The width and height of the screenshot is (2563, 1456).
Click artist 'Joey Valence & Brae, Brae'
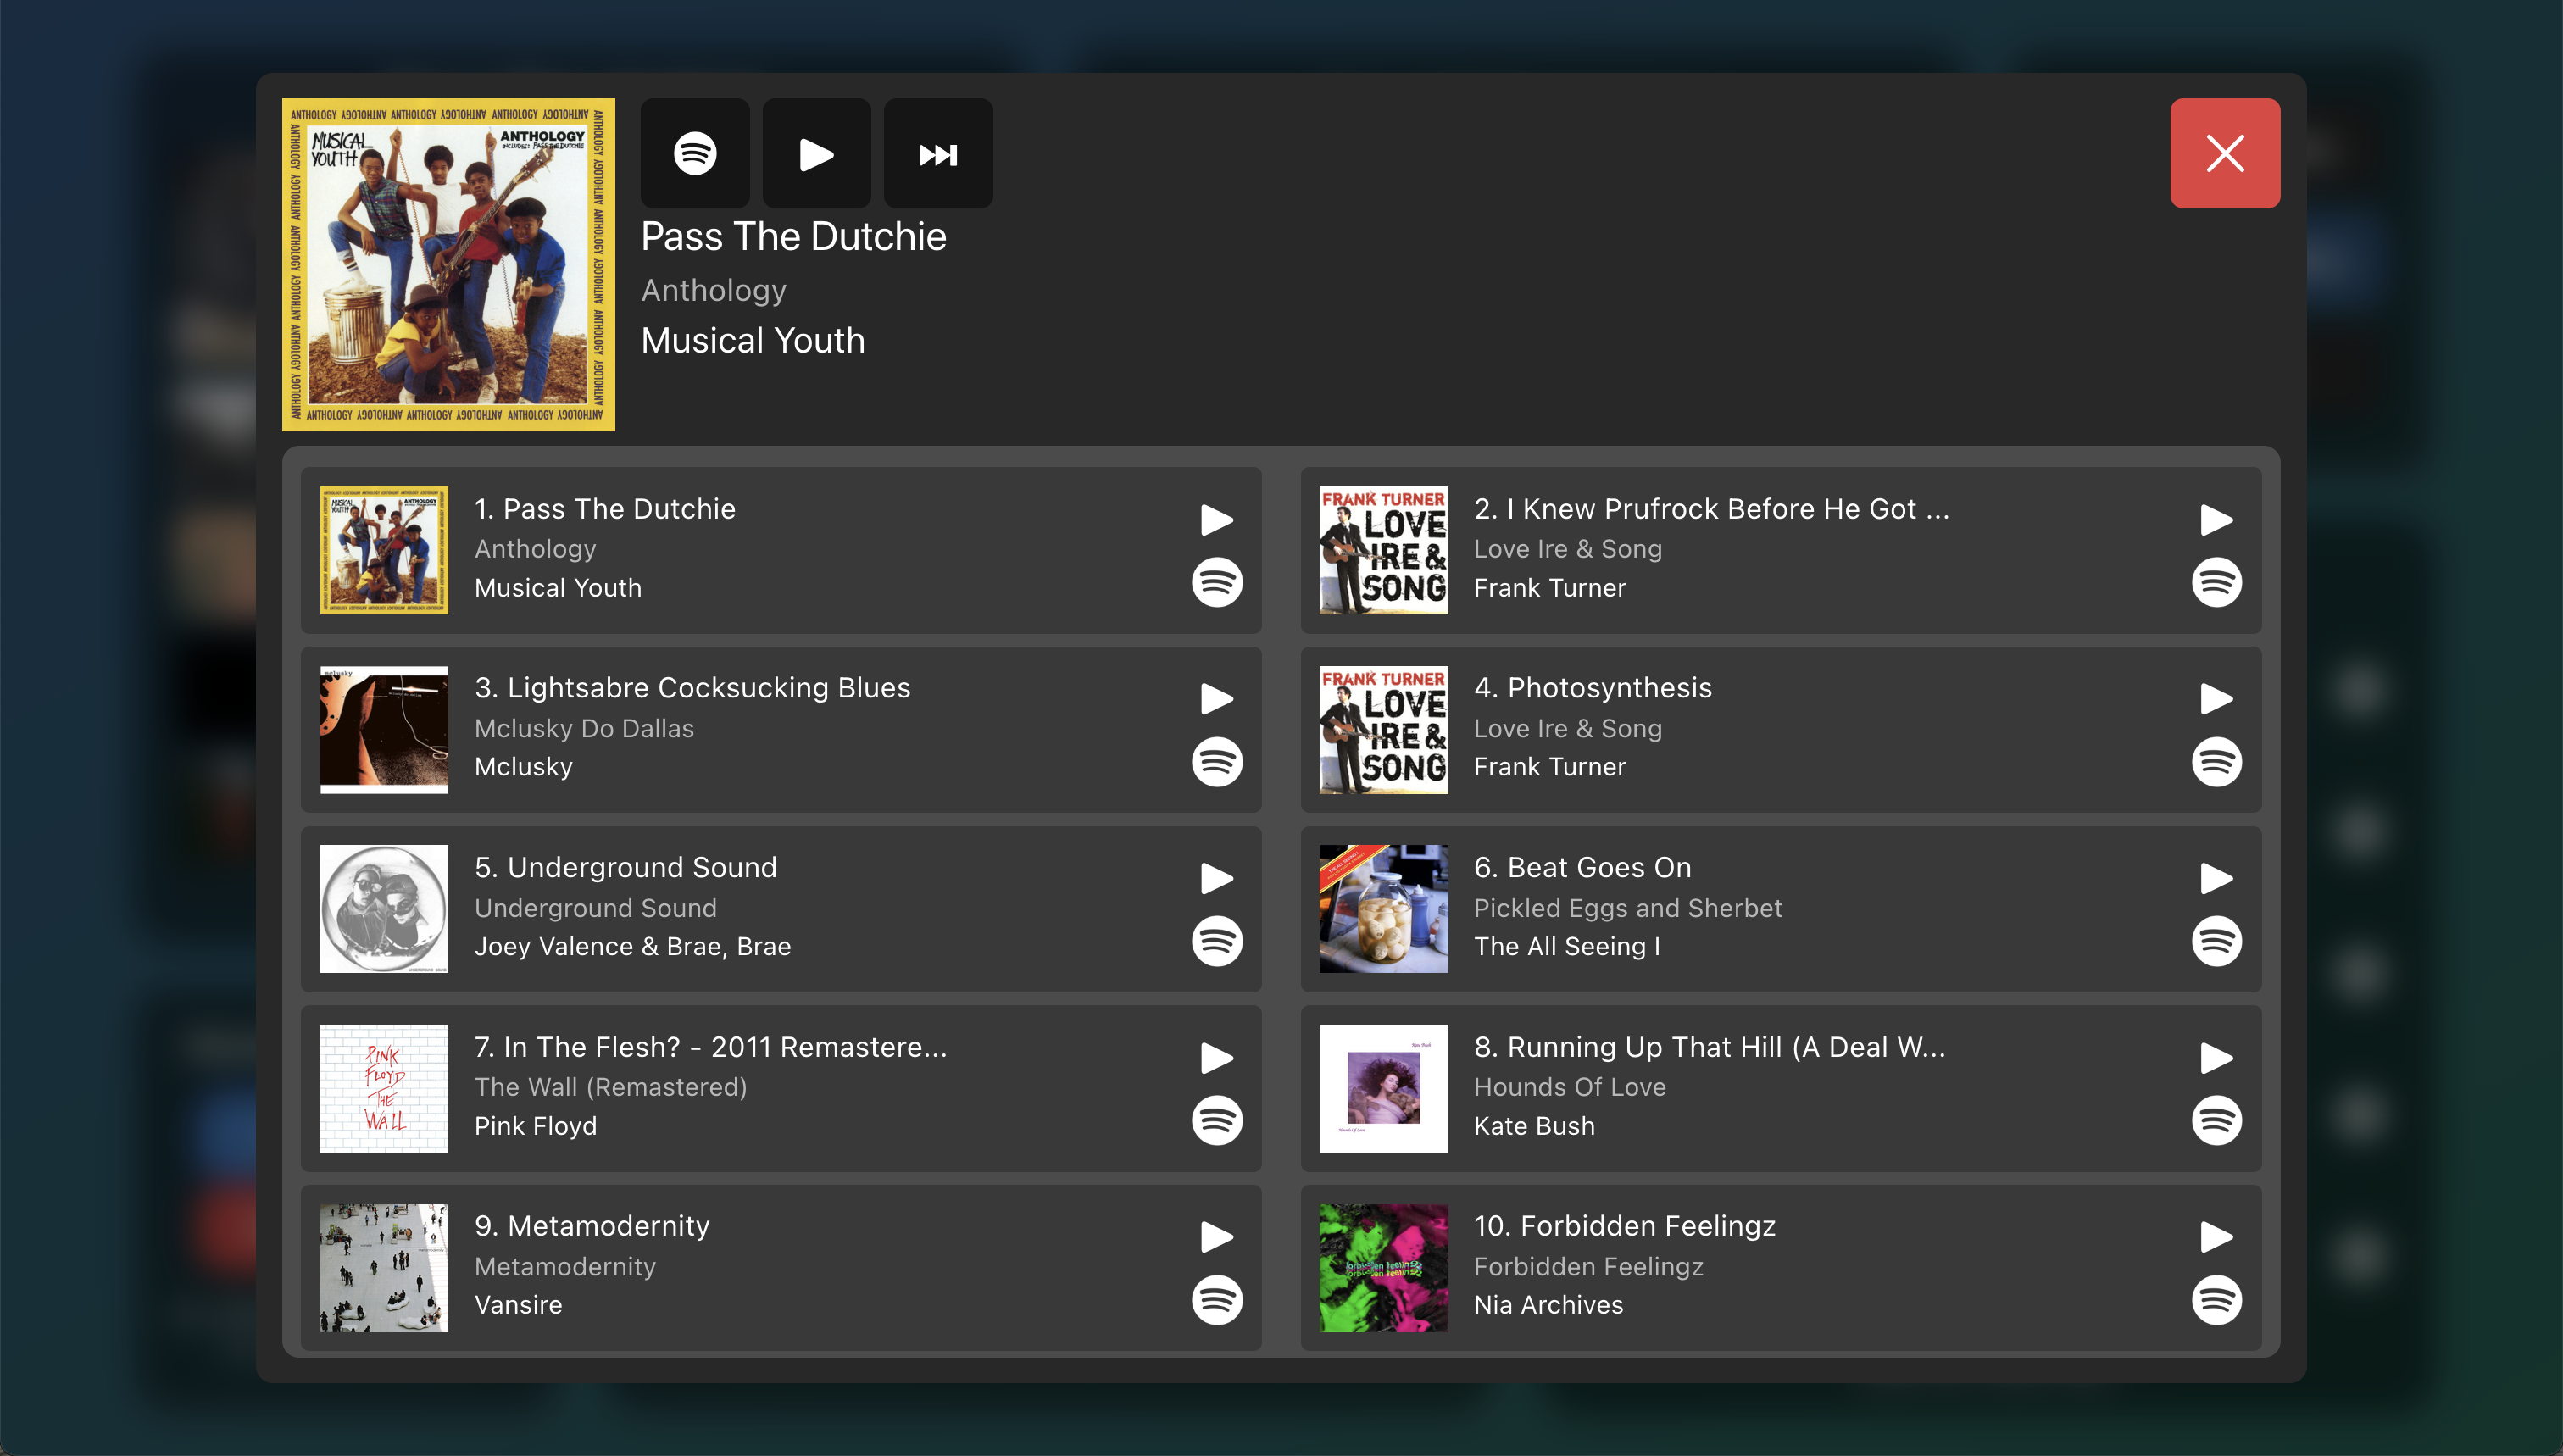[x=633, y=946]
